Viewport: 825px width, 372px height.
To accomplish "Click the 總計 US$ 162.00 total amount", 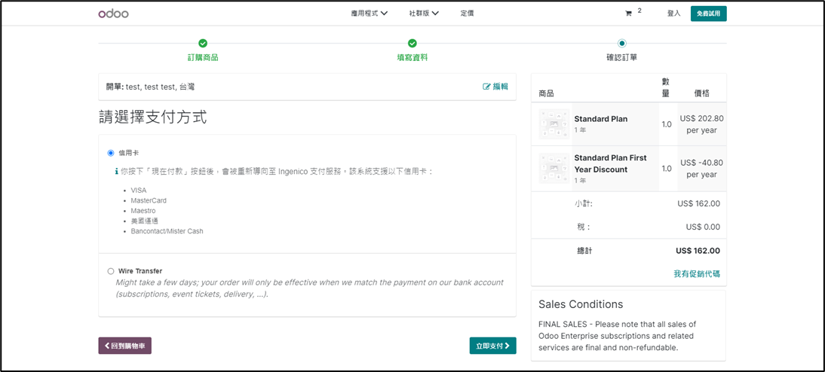I will [698, 252].
